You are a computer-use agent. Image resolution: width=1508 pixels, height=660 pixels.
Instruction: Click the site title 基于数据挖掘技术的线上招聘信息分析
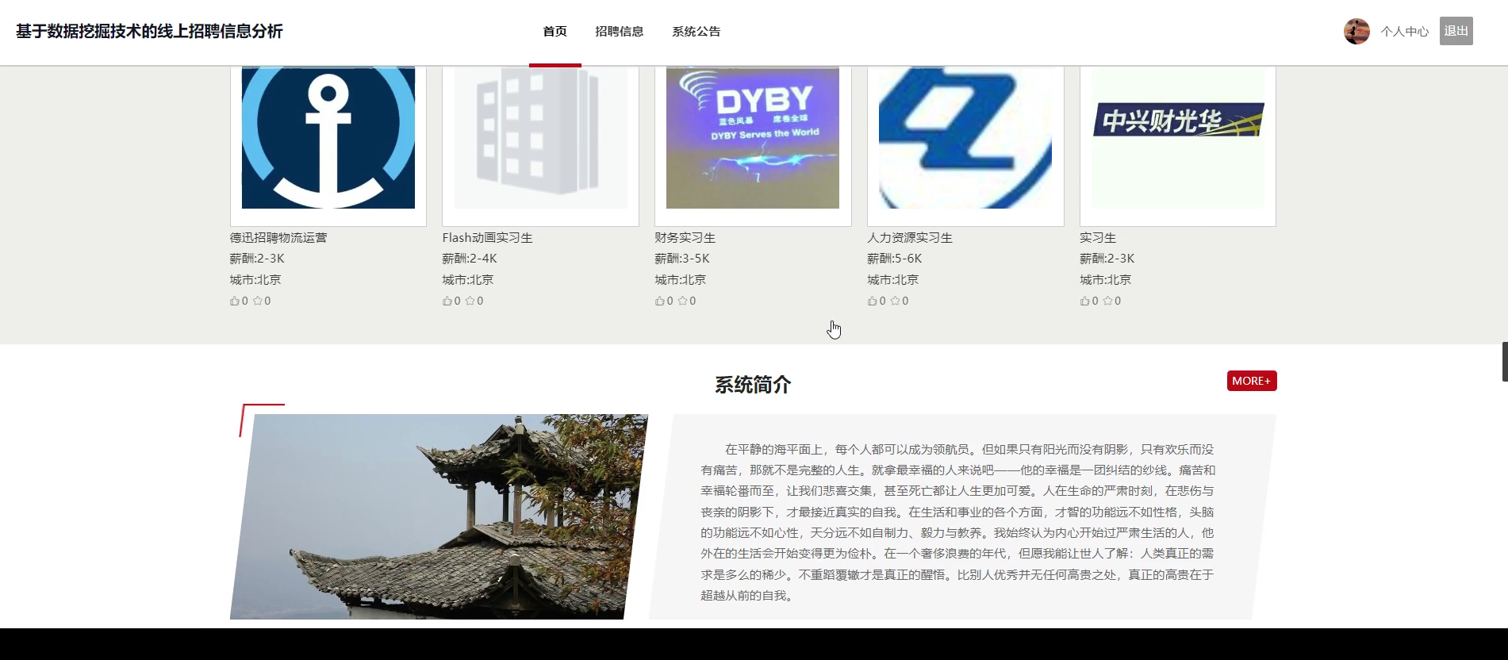(x=149, y=32)
